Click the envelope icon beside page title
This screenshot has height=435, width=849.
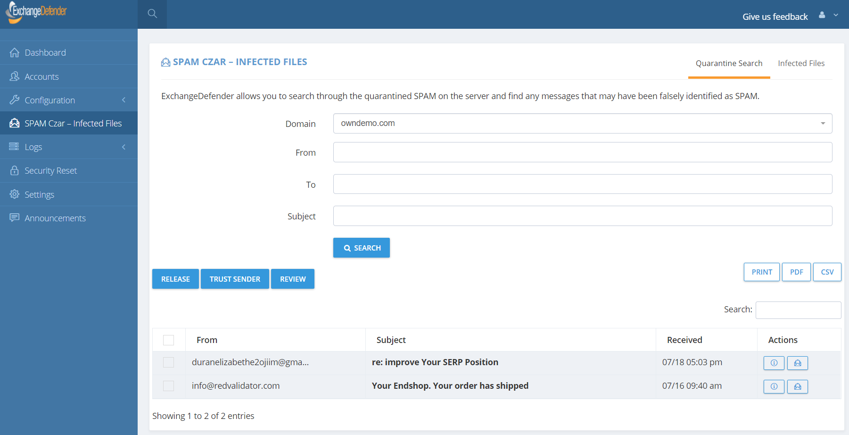[x=165, y=62]
